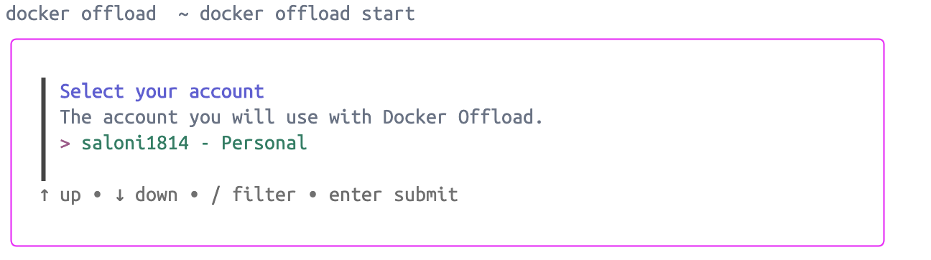Click the 'docker offload start' command text
This screenshot has height=260, width=931.
click(307, 14)
